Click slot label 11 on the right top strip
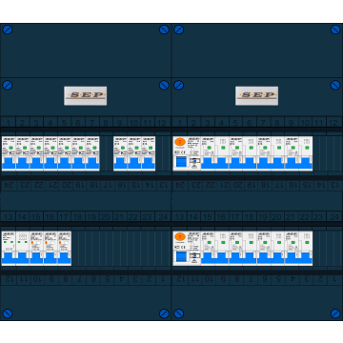Image resolution: width=343 pixels, height=343 pixels. [319, 123]
